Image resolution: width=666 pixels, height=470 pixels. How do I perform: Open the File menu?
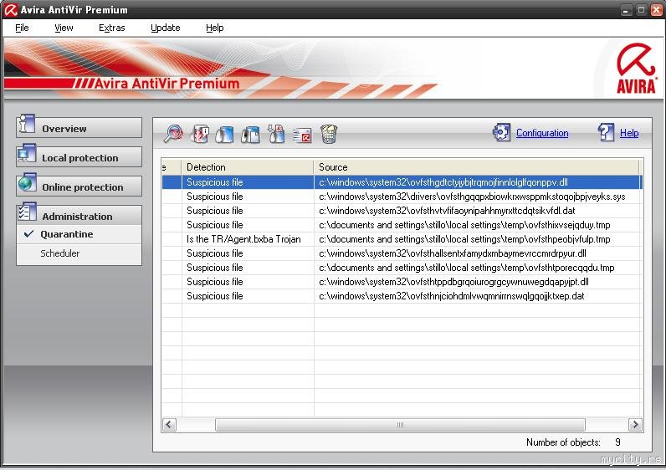pos(22,28)
